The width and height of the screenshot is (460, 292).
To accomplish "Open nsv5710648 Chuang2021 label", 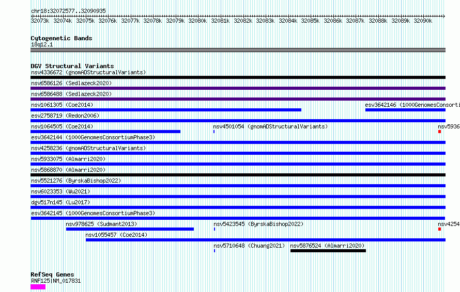I will (249, 246).
